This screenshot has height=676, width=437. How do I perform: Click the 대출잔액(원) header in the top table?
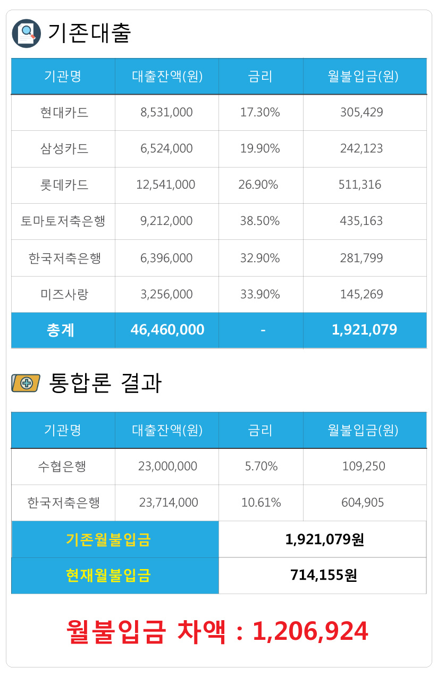167,76
